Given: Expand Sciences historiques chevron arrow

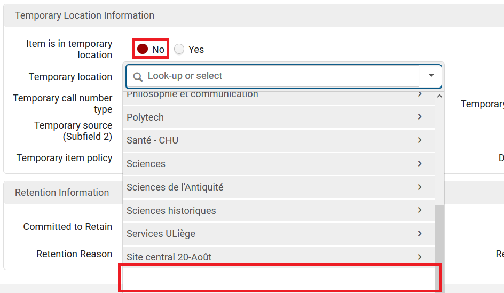Looking at the screenshot, I should 420,210.
